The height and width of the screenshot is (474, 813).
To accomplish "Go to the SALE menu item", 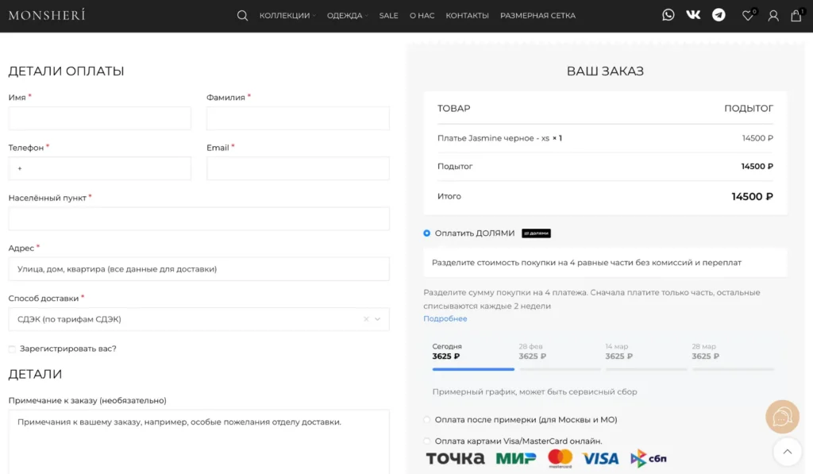I will click(388, 16).
